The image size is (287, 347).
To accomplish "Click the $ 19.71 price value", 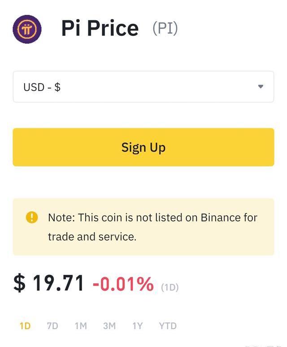I will coord(49,283).
